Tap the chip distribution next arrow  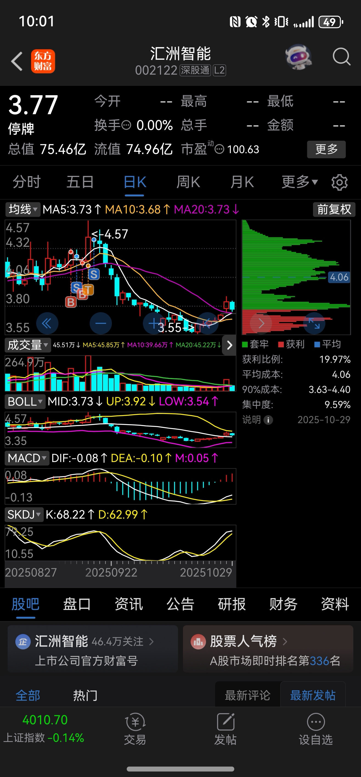tap(261, 324)
